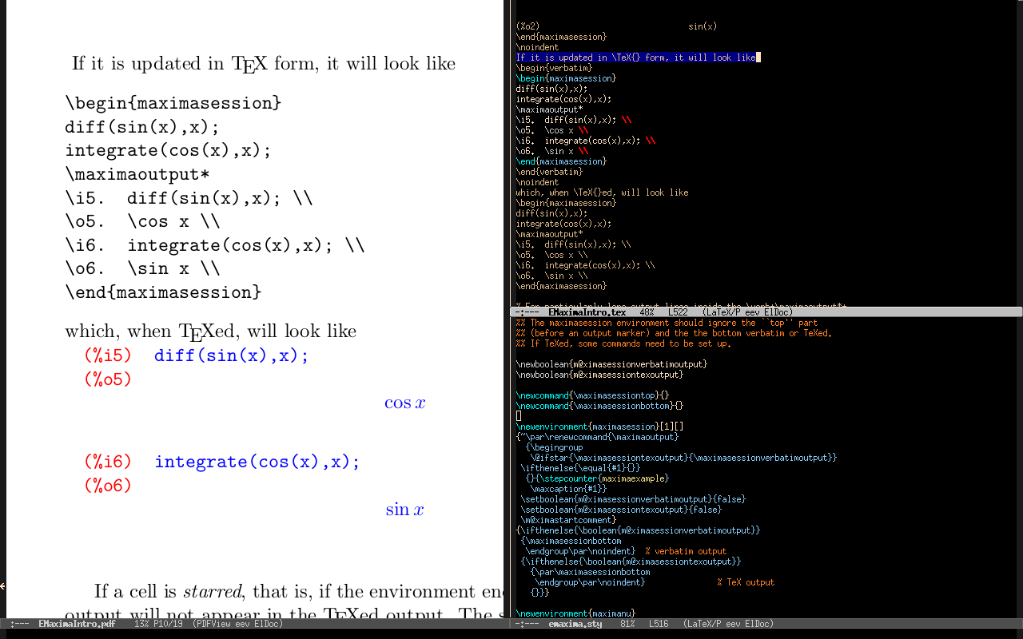The width and height of the screenshot is (1023, 639).
Task: Click the modified-status dashes before EMaximaIntro.tex
Action: (x=527, y=312)
